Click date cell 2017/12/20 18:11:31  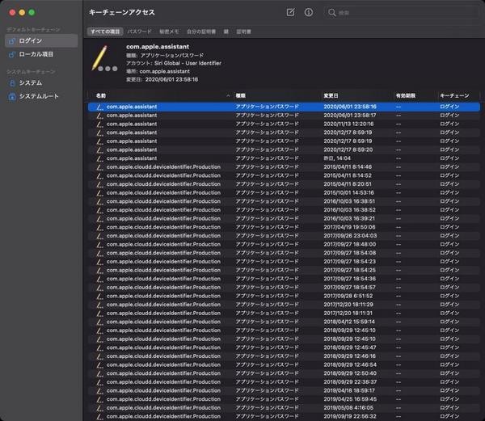pos(348,314)
